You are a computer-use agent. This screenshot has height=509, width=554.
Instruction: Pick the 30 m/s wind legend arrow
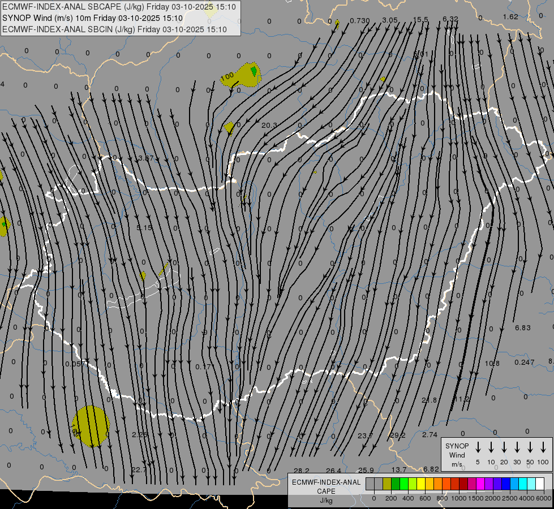pos(517,447)
